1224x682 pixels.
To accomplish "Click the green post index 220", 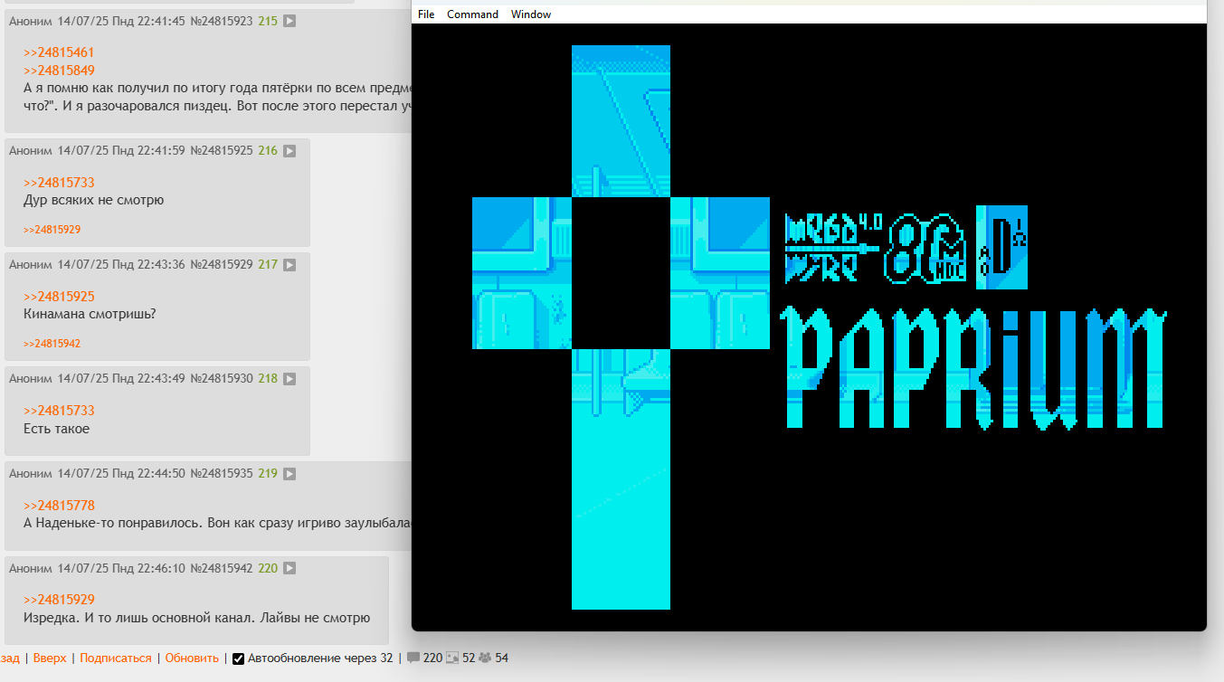I will (x=268, y=569).
